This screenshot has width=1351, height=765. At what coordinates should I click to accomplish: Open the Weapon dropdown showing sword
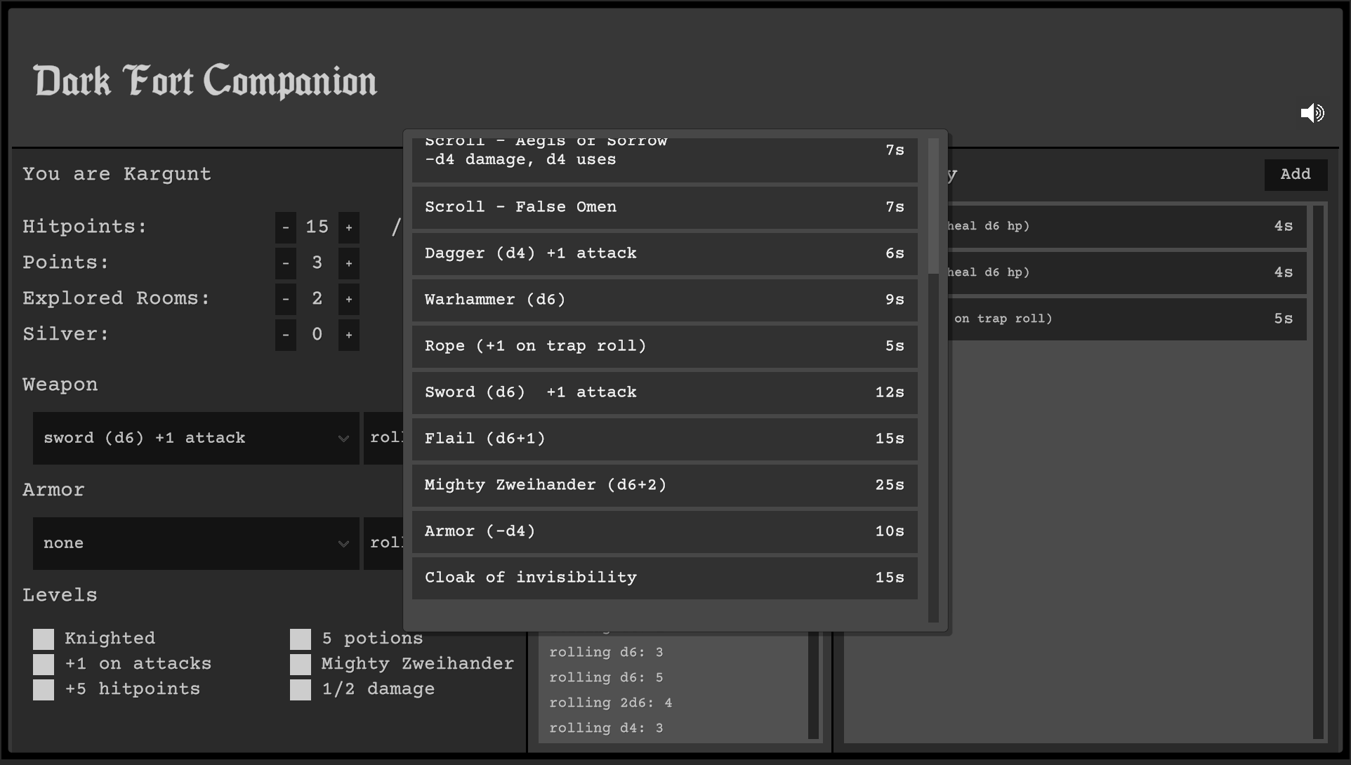click(196, 438)
